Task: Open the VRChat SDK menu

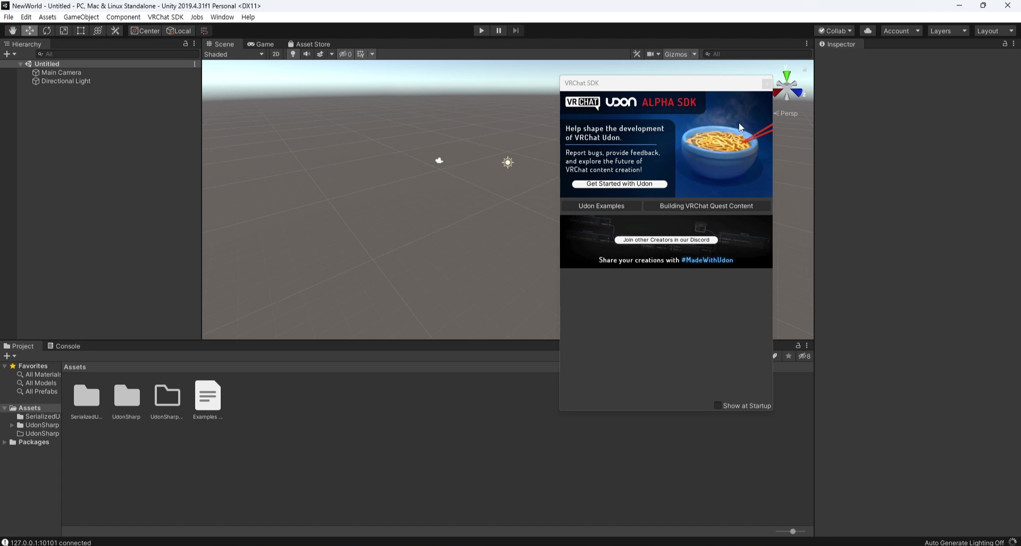Action: (165, 17)
